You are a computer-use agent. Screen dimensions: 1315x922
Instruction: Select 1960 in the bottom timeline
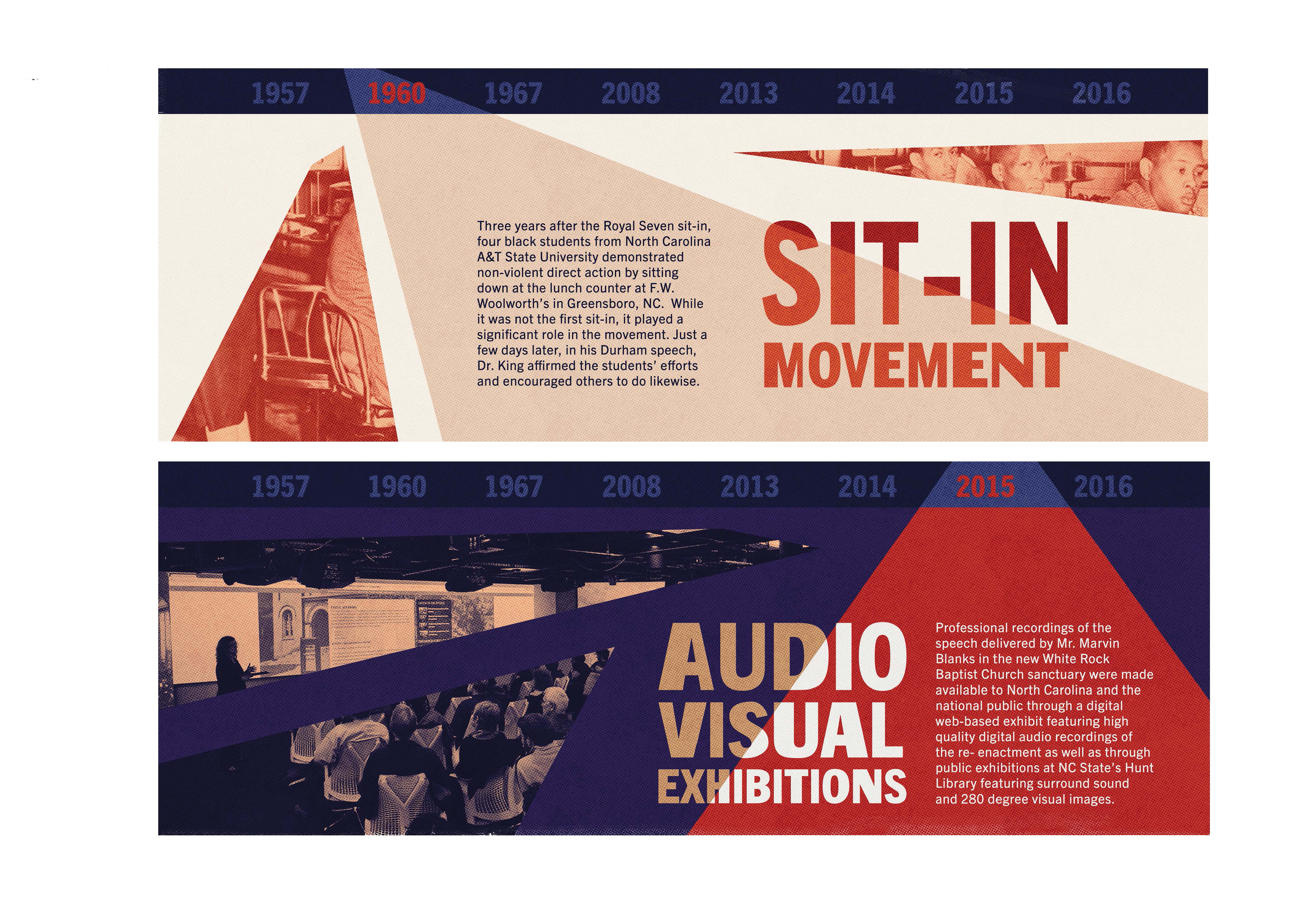[x=398, y=487]
